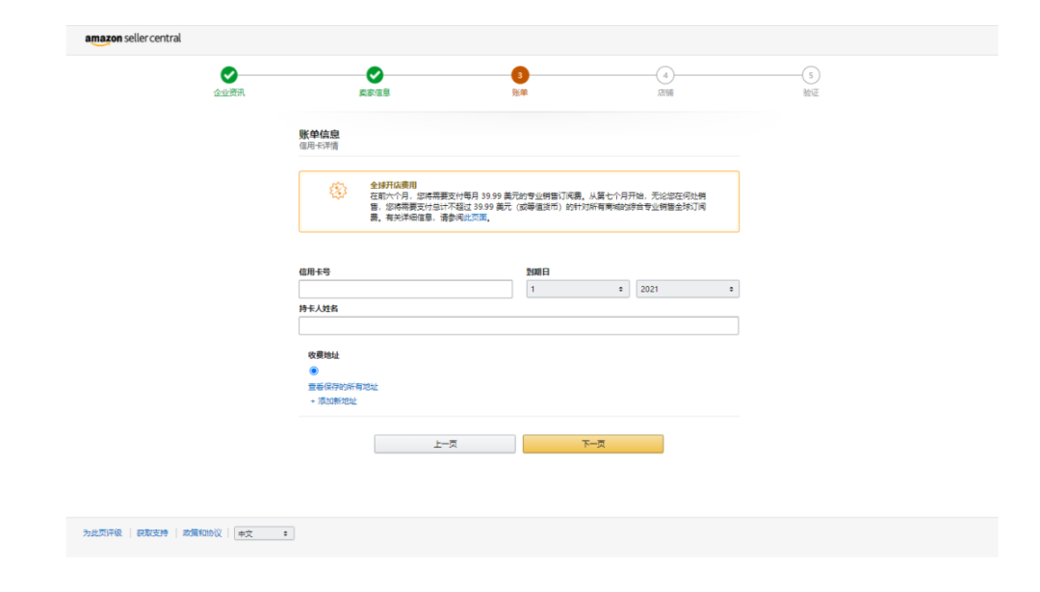This screenshot has height=592, width=1040.
Task: Click the 信用卡号 input field
Action: pyautogui.click(x=406, y=288)
